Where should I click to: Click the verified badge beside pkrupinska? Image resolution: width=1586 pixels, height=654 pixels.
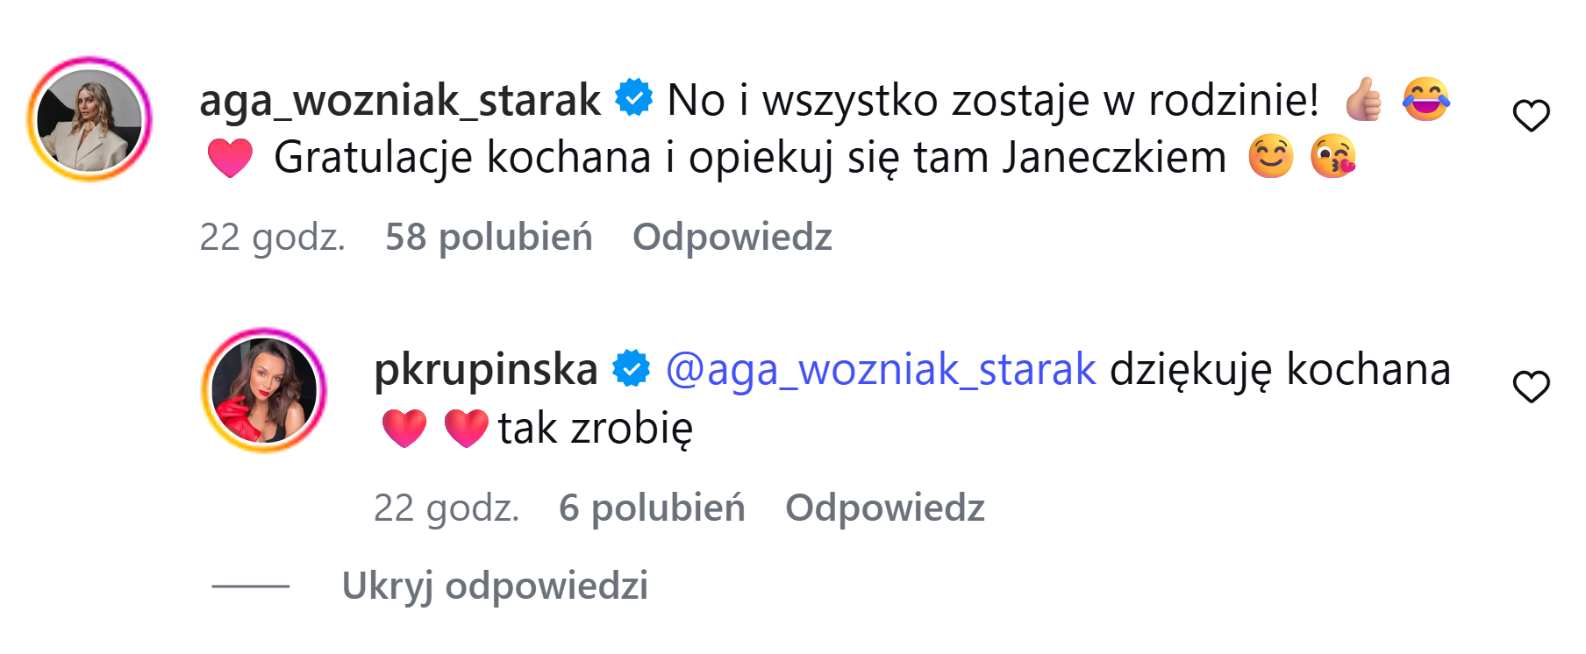631,368
